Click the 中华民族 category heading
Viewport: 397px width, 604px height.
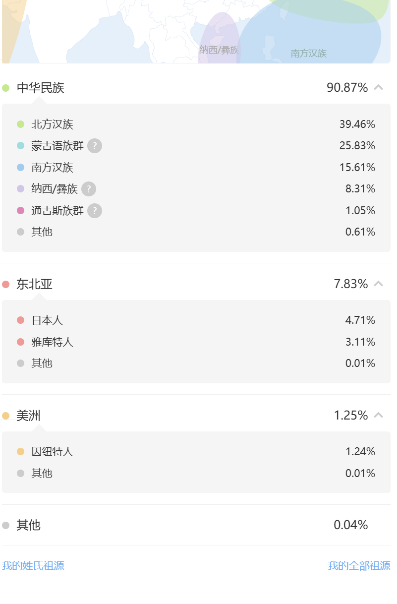tap(41, 88)
